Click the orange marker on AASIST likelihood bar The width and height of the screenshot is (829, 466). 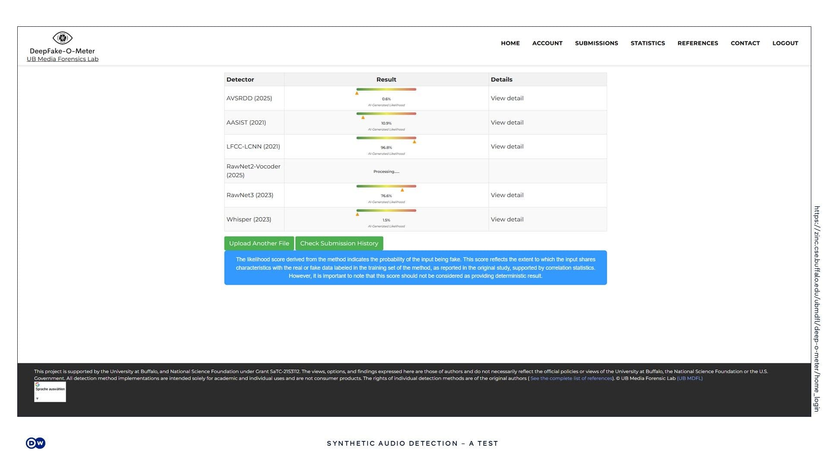[363, 117]
